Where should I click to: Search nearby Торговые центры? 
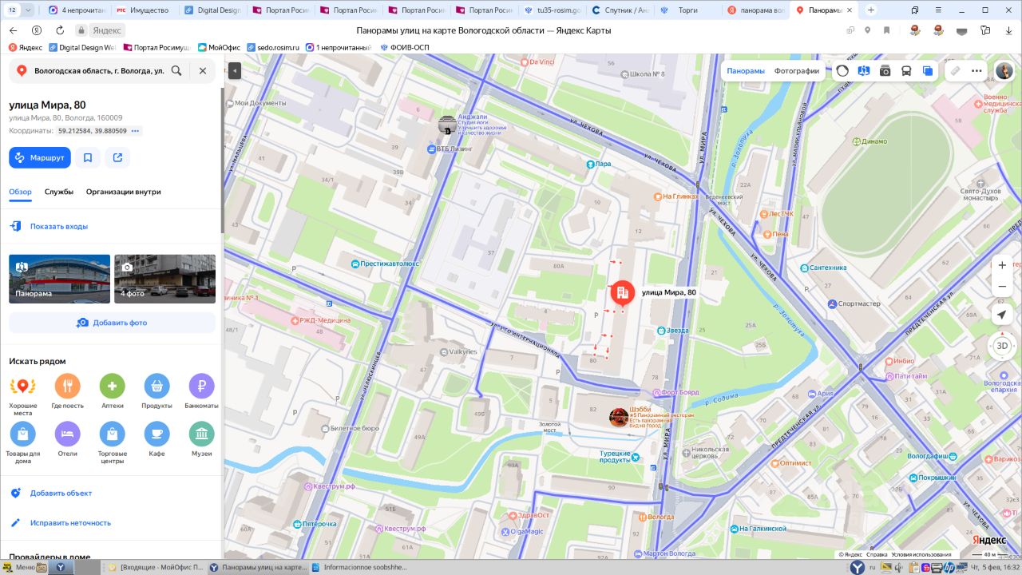coord(112,443)
